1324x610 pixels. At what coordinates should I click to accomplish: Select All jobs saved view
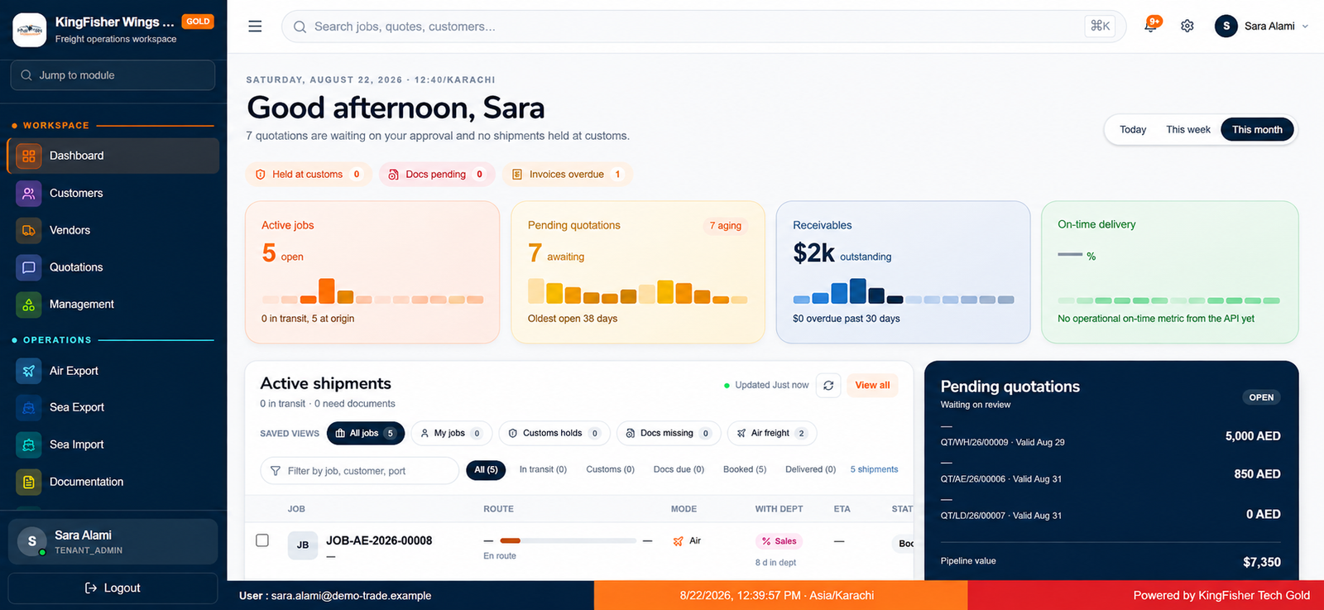tap(366, 433)
